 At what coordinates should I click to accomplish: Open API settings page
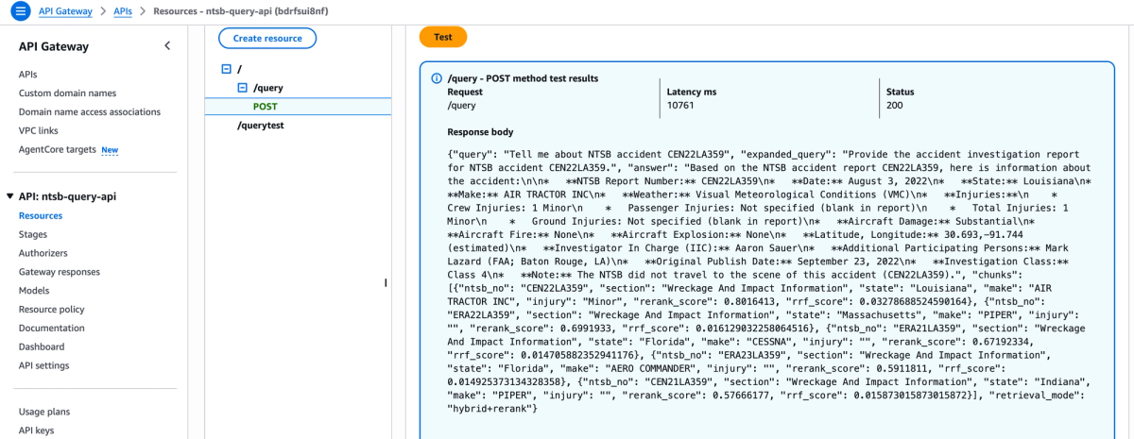[43, 365]
